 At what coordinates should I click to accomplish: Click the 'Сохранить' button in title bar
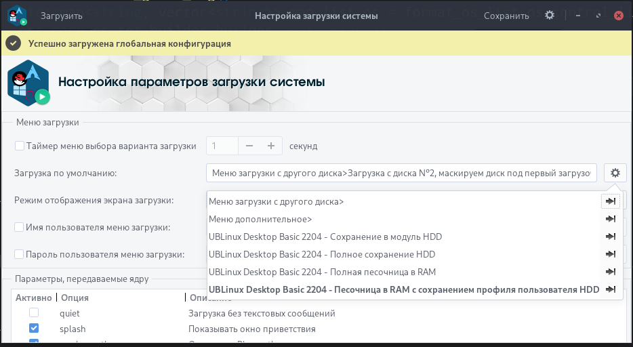506,15
